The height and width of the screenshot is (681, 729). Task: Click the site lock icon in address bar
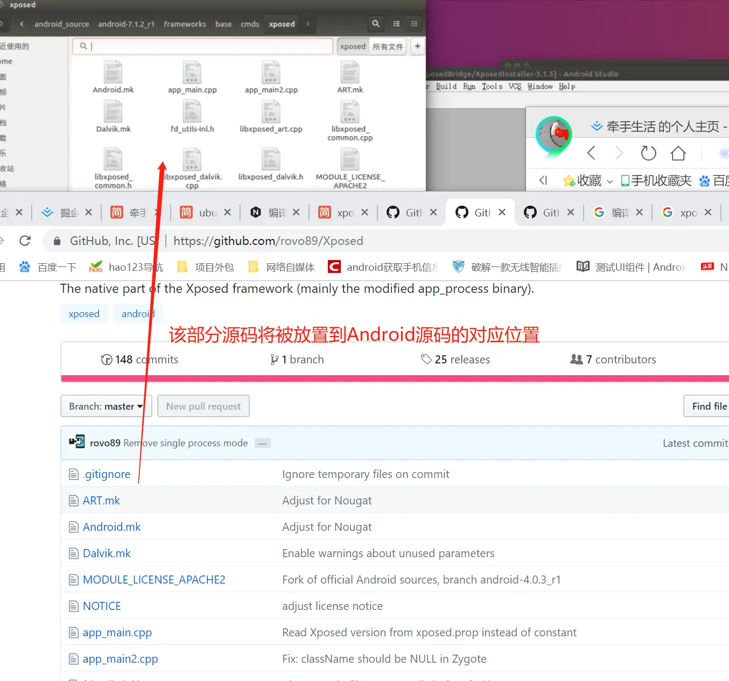coord(57,241)
